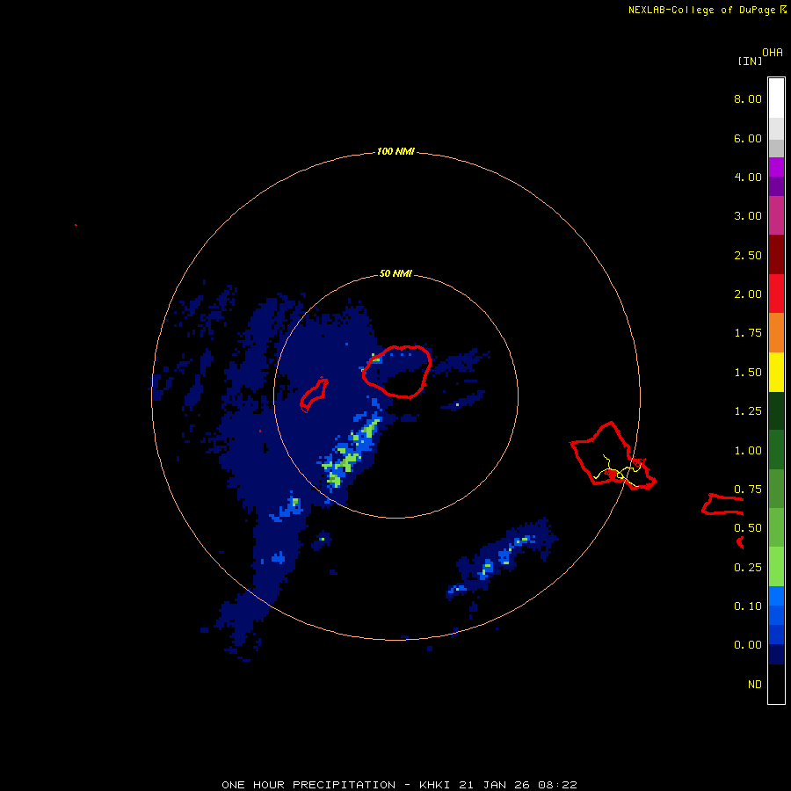Screen dimensions: 791x791
Task: Click the ONE HOUR PRECIPITATION title text
Action: 308,785
